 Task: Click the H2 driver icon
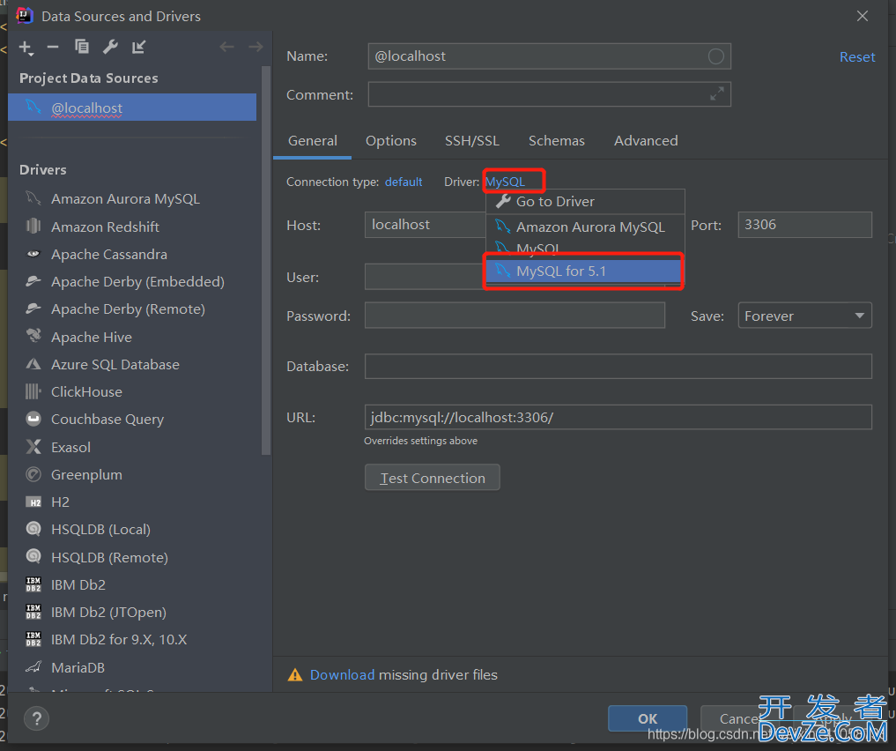click(33, 502)
